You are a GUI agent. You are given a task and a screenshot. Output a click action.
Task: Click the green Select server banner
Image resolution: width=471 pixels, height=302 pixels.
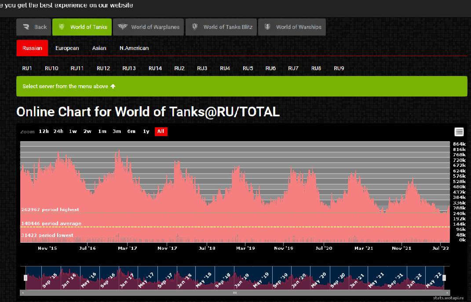click(242, 86)
